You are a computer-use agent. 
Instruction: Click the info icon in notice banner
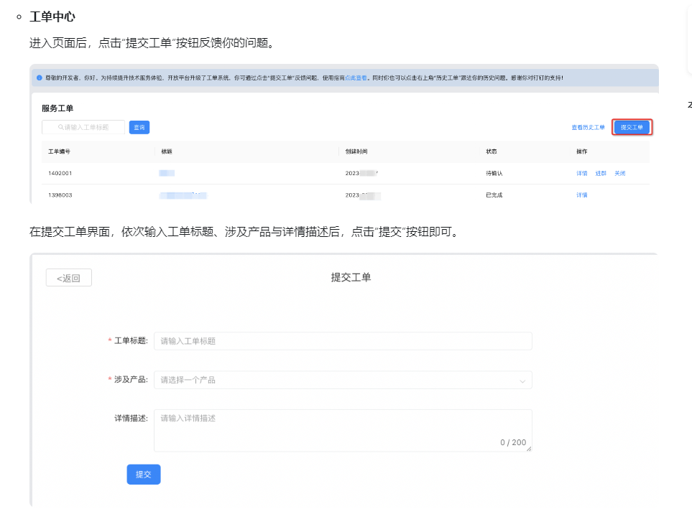(x=40, y=78)
